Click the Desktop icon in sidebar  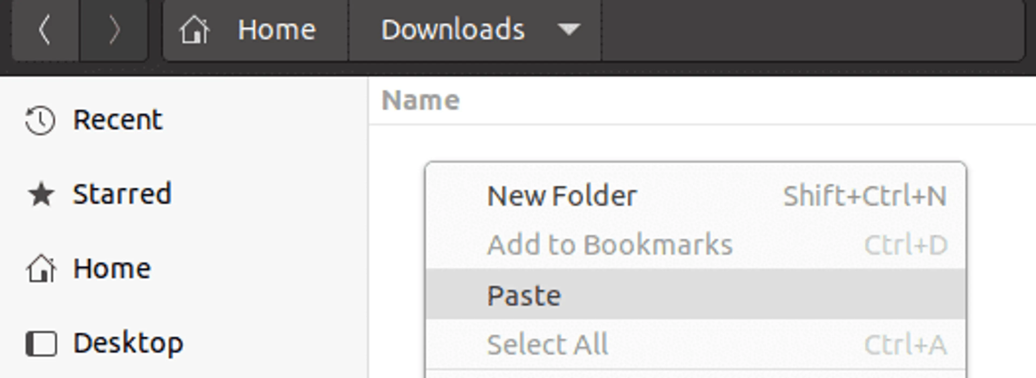point(41,344)
